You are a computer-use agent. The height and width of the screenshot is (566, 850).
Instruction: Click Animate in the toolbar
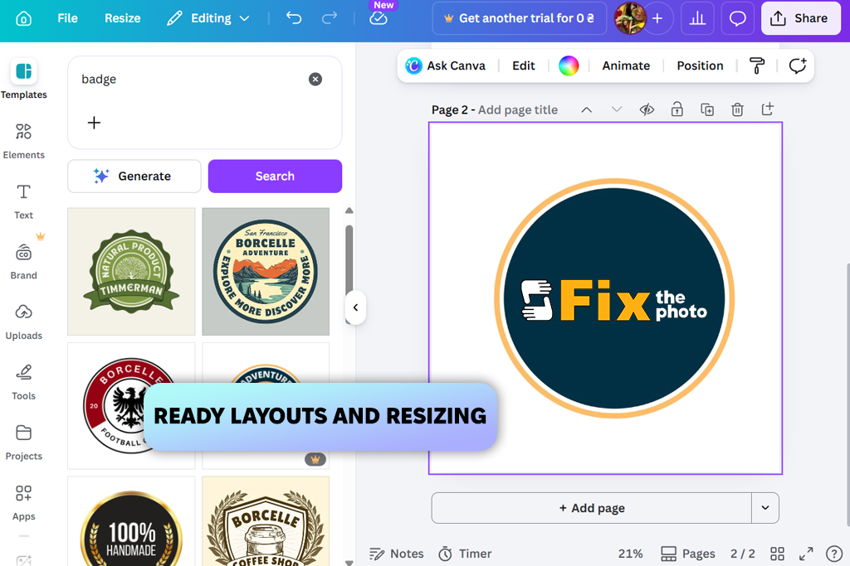[x=626, y=66]
